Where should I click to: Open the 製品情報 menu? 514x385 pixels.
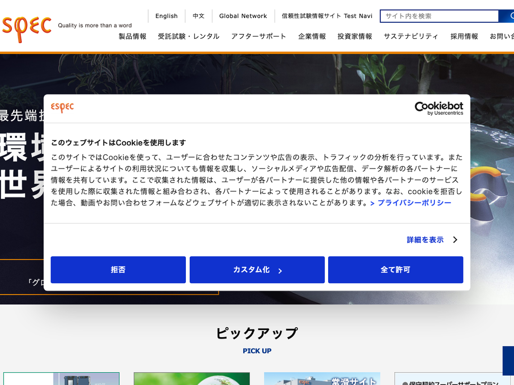(x=132, y=36)
